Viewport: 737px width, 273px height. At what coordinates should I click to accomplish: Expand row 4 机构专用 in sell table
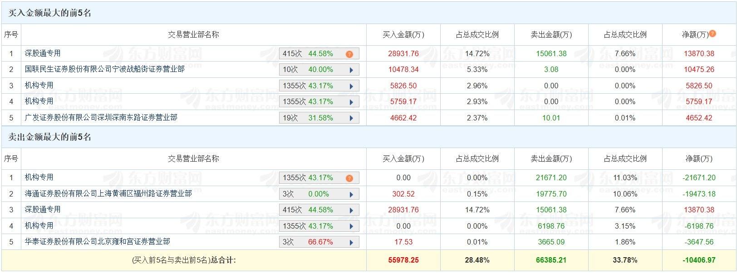351,225
